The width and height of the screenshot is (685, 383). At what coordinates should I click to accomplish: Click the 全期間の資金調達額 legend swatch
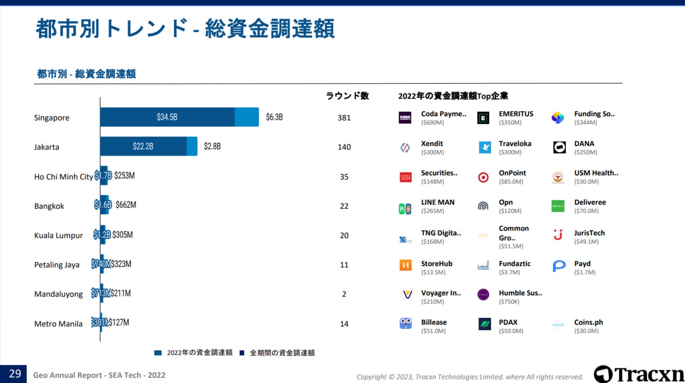pos(242,353)
